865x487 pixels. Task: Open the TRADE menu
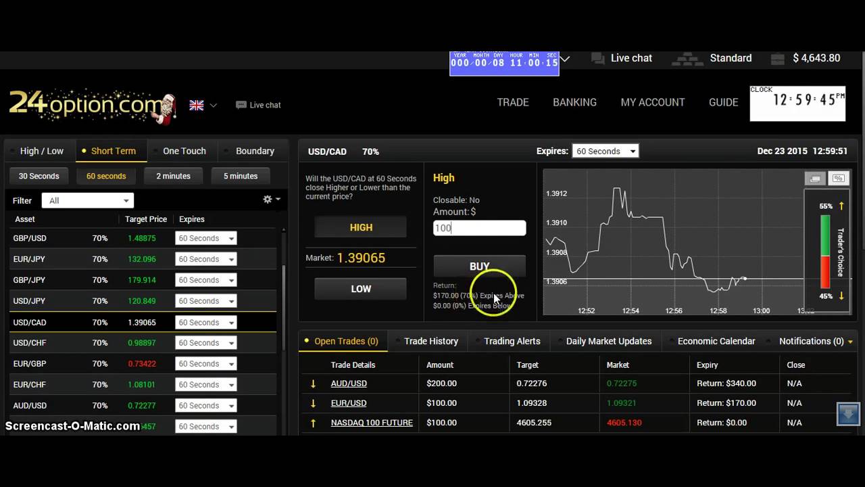click(513, 102)
